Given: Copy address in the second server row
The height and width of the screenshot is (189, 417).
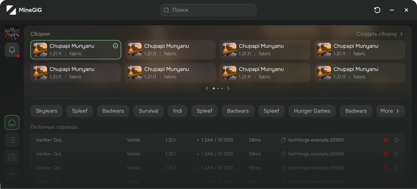Looking at the screenshot, I should coord(284,154).
